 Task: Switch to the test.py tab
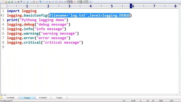pos(28,98)
